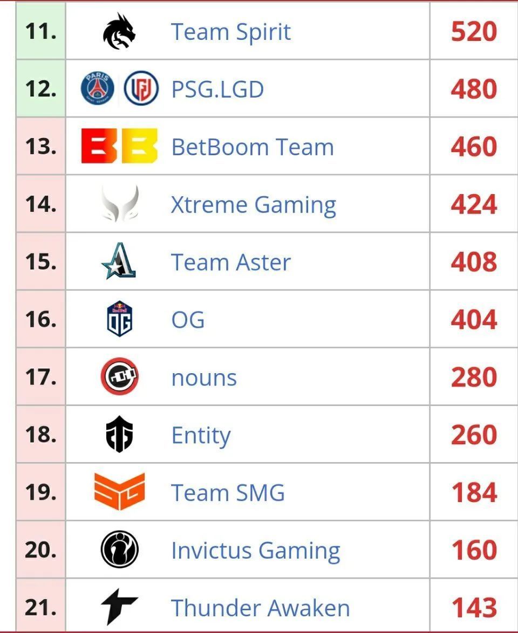This screenshot has height=633, width=518.
Task: Open the Xtreme Gaming team link
Action: [254, 205]
